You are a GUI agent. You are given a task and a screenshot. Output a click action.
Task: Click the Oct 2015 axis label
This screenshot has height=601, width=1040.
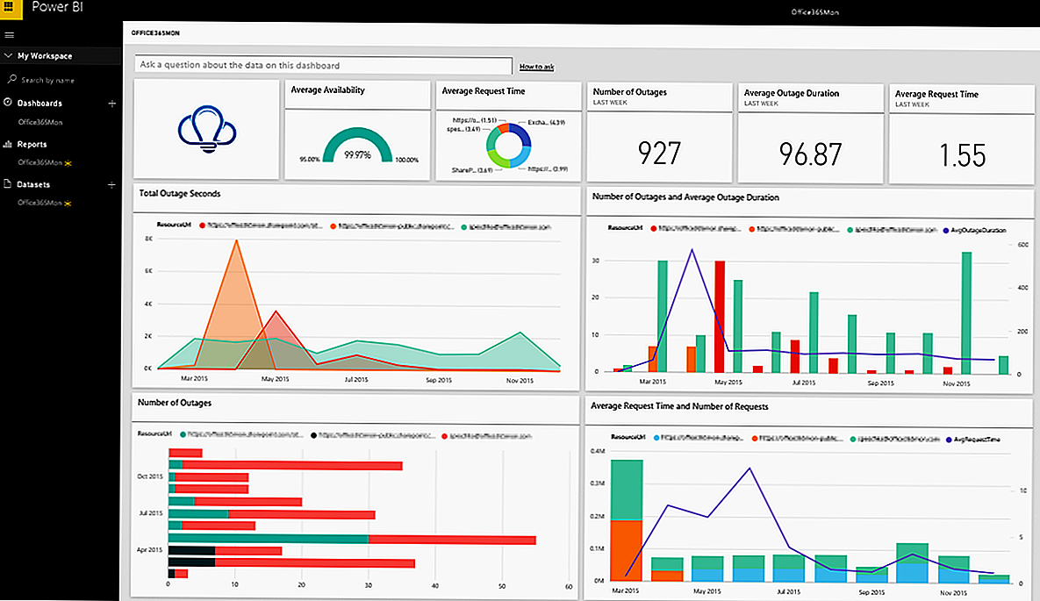pos(150,476)
